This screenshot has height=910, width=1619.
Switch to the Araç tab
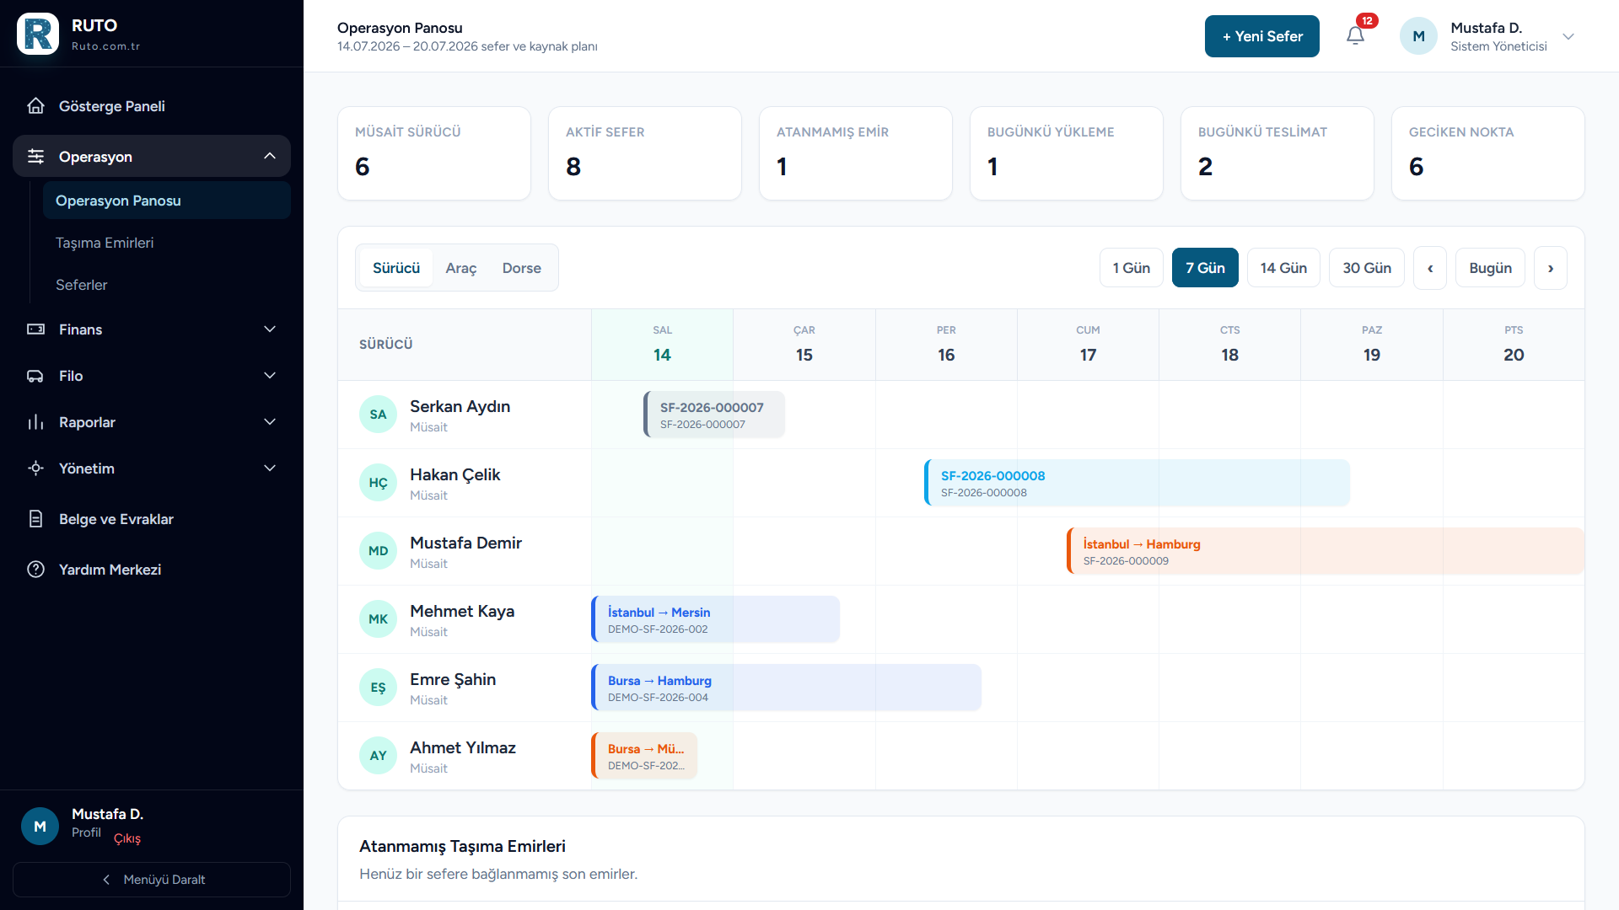pos(460,268)
